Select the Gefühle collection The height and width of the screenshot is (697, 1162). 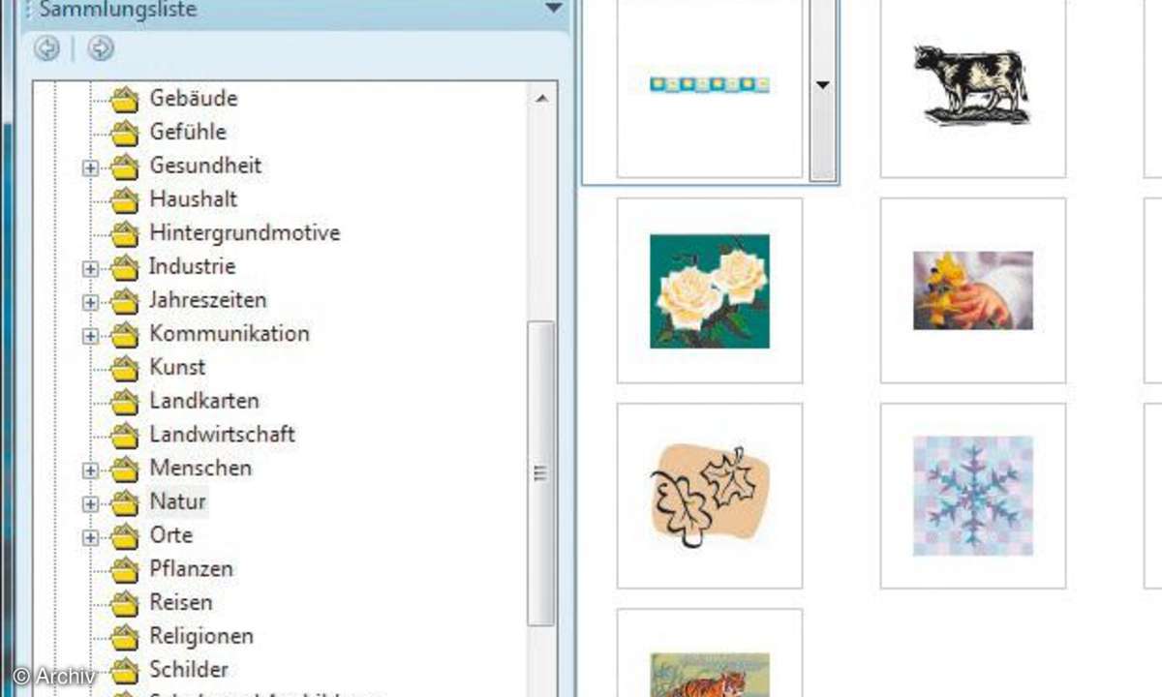pos(188,132)
